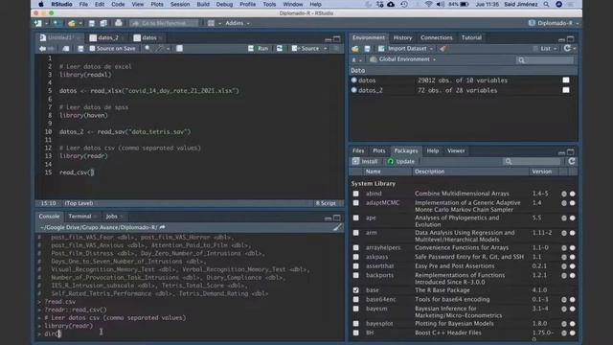The height and width of the screenshot is (345, 613).
Task: View the datos_2 data frame using its table icon
Action: coord(566,90)
